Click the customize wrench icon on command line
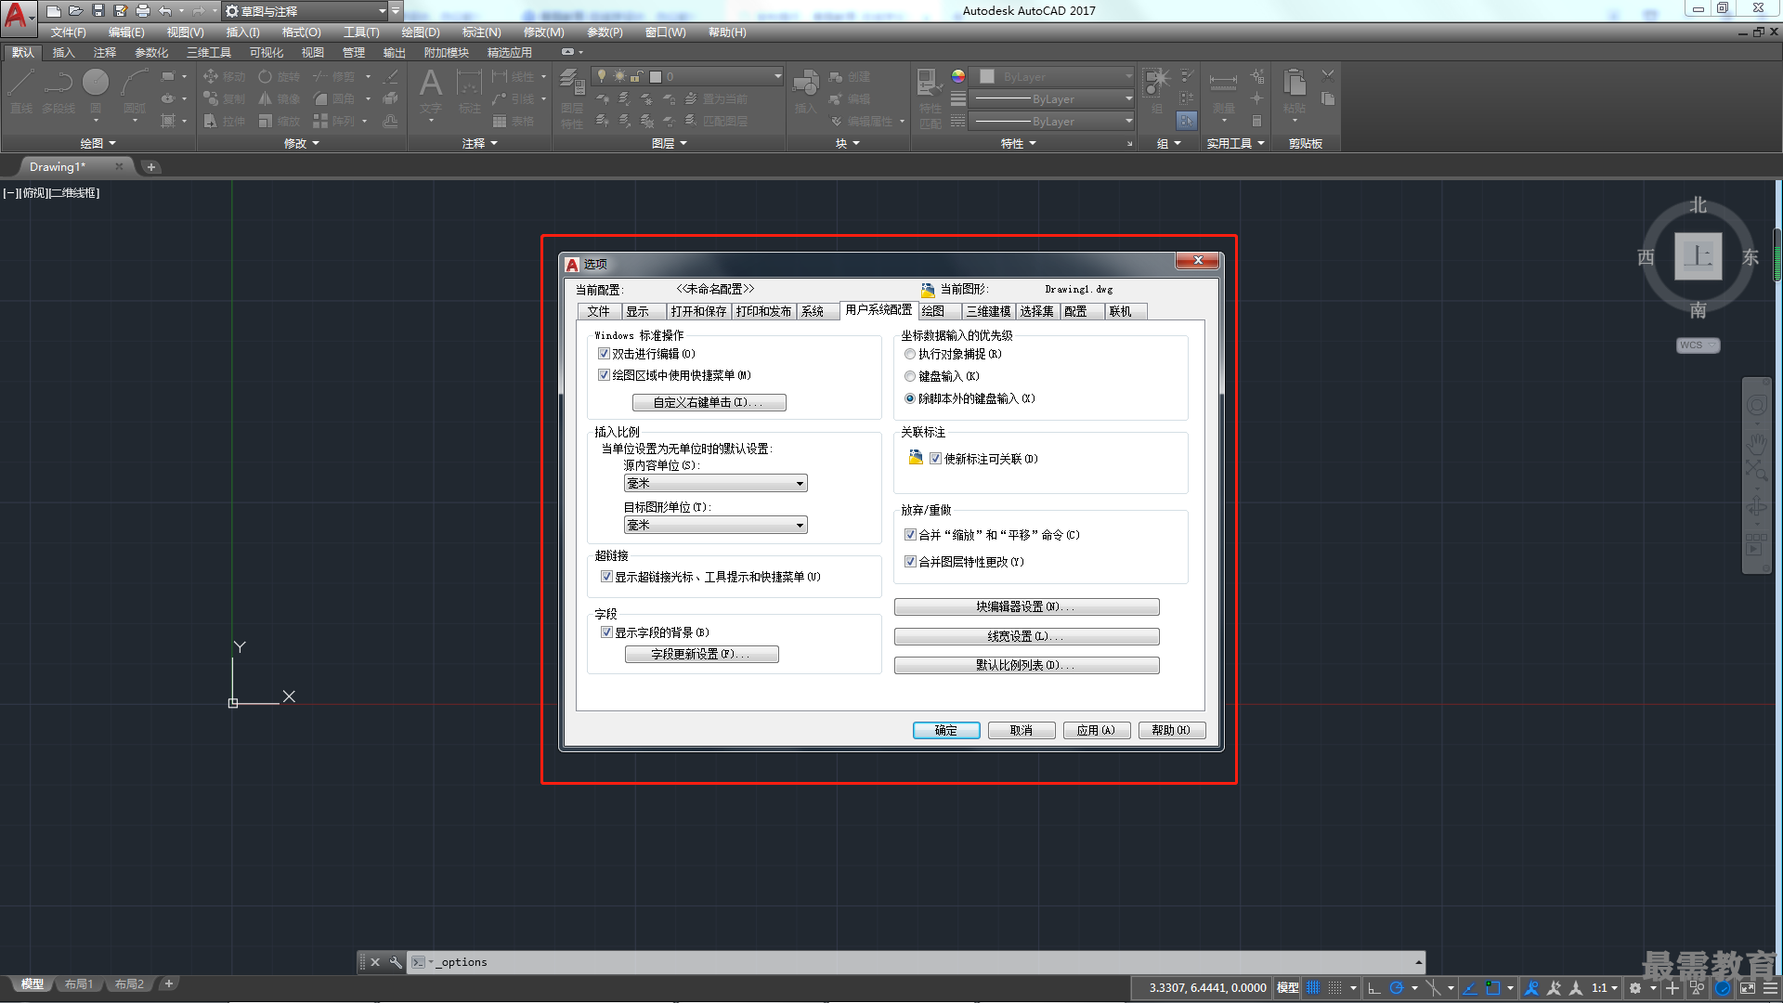Viewport: 1783px width, 1003px height. point(396,962)
